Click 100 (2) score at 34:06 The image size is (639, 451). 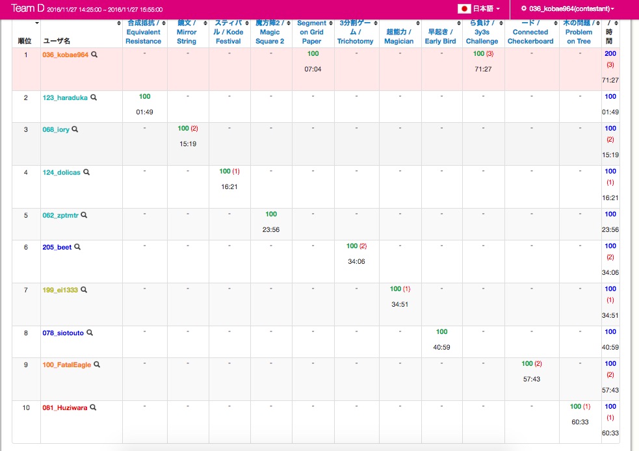356,246
